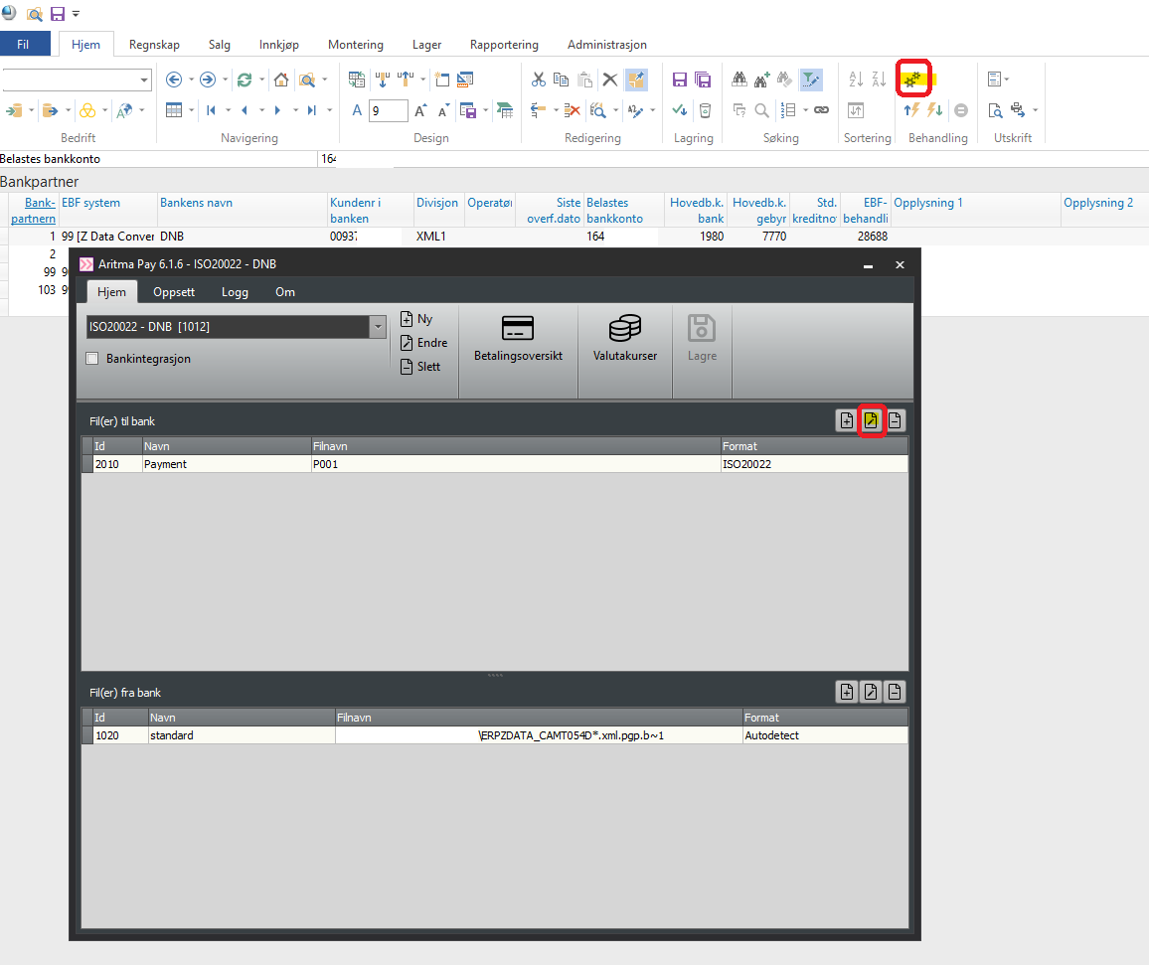Click the highlighted yellow Behandling icon in ribbon
Viewport: 1149px width, 965px height.
coord(912,80)
